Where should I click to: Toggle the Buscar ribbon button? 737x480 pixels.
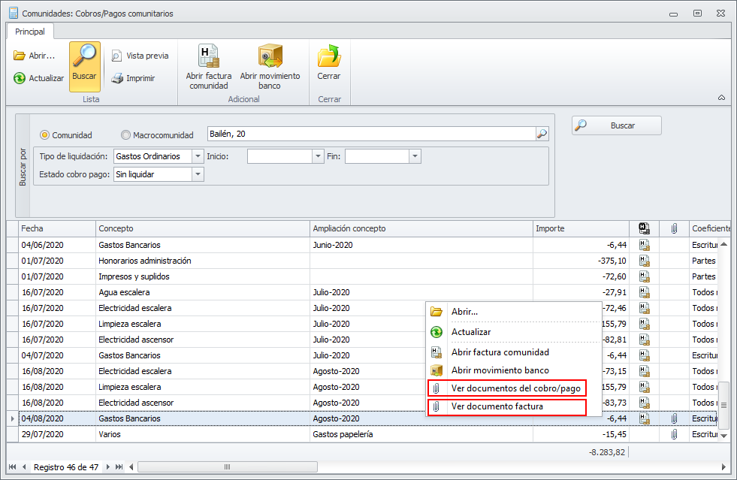click(84, 67)
